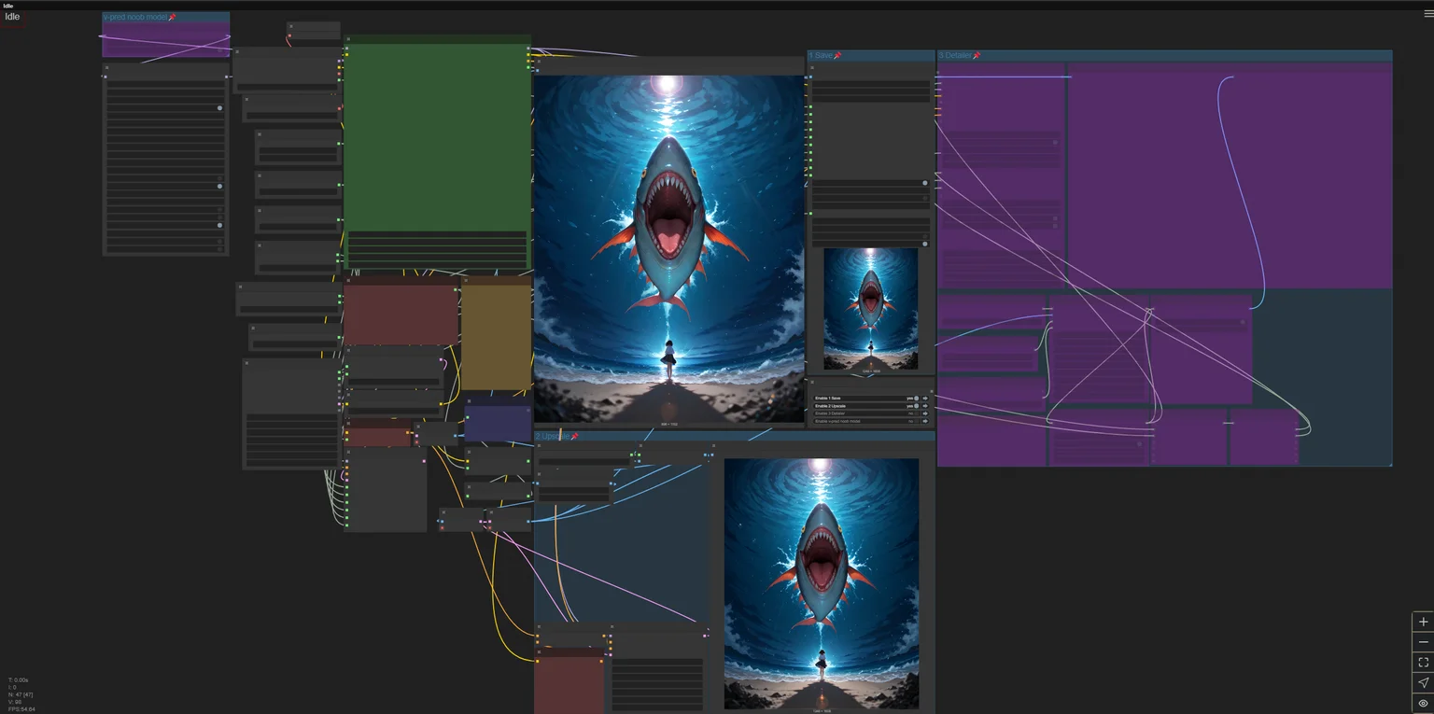Toggle Enable 2 Upscale switch
Screen dimensions: 1434x714
pos(917,406)
